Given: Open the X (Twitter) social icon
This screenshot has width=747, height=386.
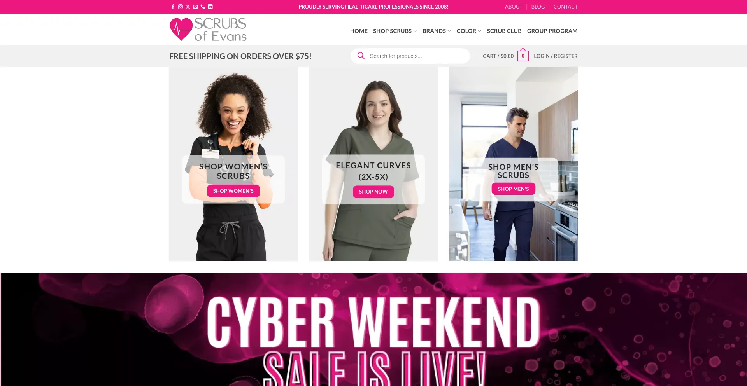Looking at the screenshot, I should tap(188, 7).
